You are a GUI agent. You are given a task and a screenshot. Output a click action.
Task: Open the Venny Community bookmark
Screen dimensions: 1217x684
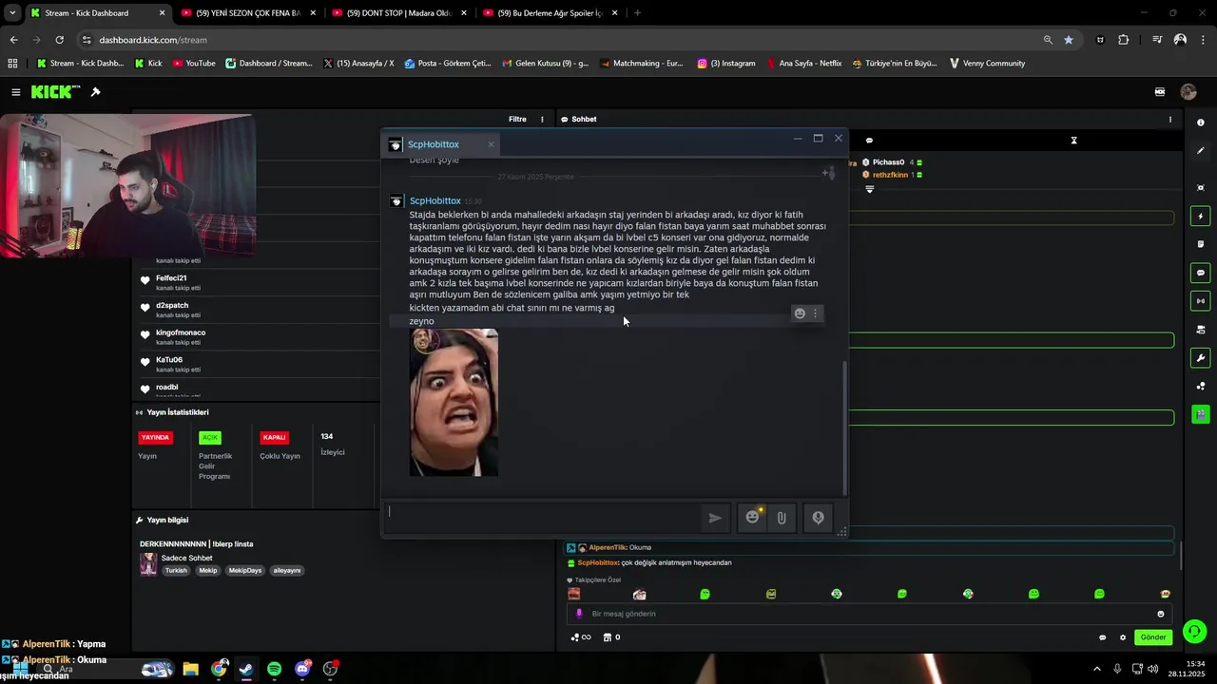pyautogui.click(x=987, y=64)
